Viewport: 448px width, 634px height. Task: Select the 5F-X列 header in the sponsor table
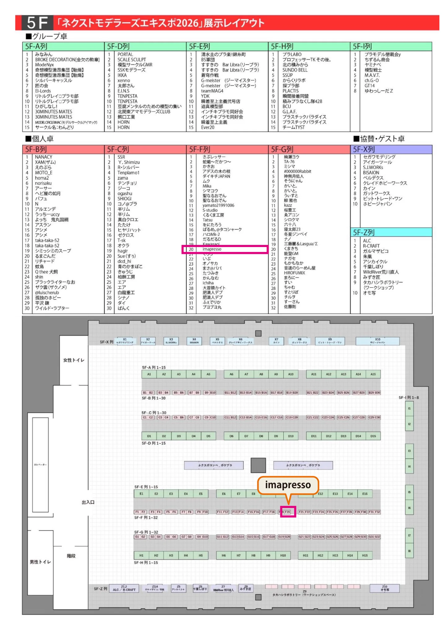click(391, 150)
